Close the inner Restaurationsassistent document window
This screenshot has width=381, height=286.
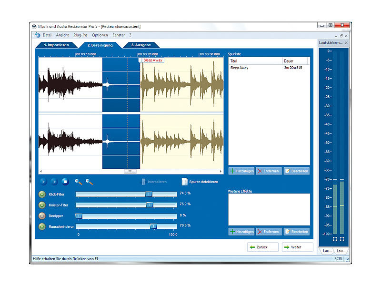(346, 36)
